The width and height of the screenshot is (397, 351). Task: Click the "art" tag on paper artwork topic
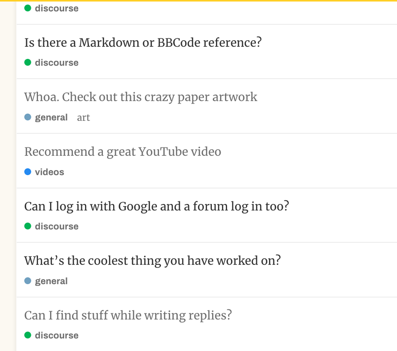coord(83,117)
